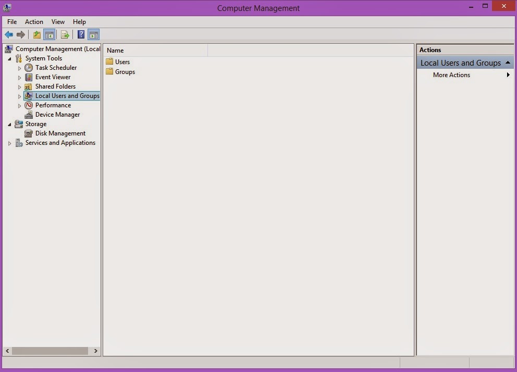Click the Local Users and Groups tree icon
The height and width of the screenshot is (372, 517).
coord(29,96)
